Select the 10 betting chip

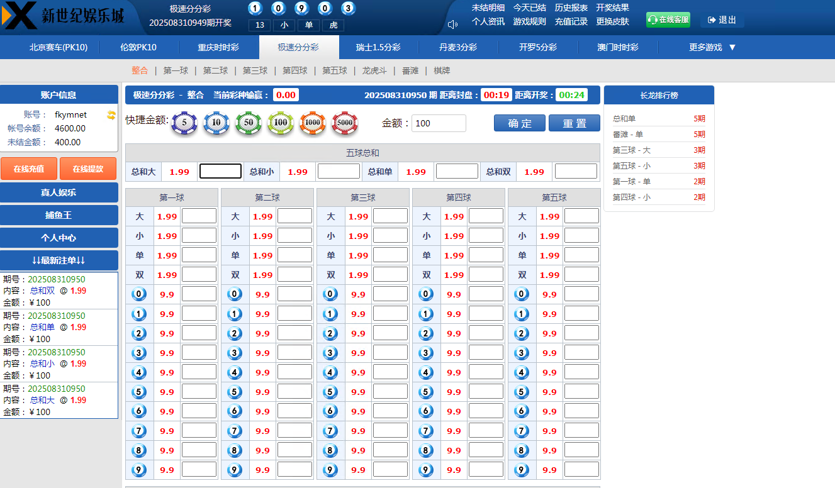pyautogui.click(x=216, y=124)
